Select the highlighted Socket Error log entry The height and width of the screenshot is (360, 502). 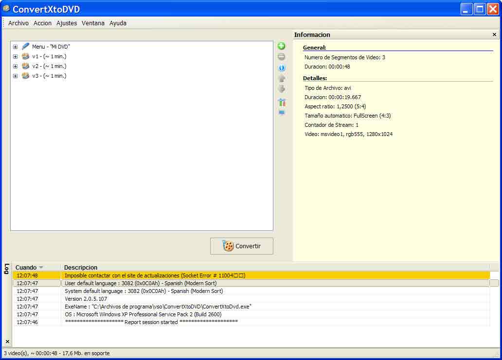(x=251, y=275)
